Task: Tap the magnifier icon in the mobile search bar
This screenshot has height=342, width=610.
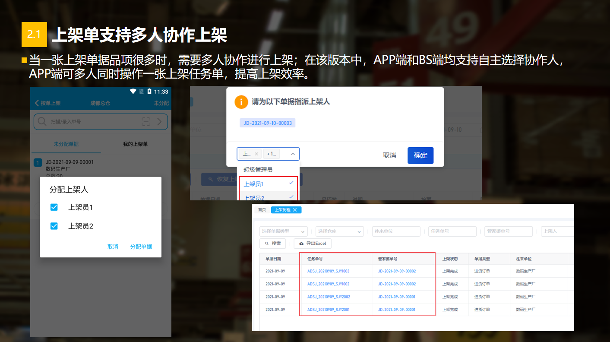Action: coord(42,122)
